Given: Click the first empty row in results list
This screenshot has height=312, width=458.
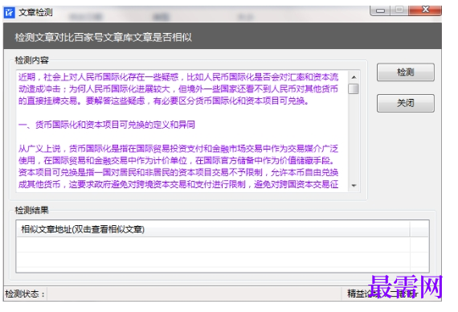Looking at the screenshot, I should (x=213, y=244).
